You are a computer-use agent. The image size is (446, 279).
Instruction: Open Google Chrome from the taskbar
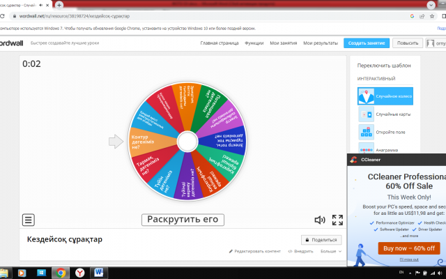coord(61,272)
